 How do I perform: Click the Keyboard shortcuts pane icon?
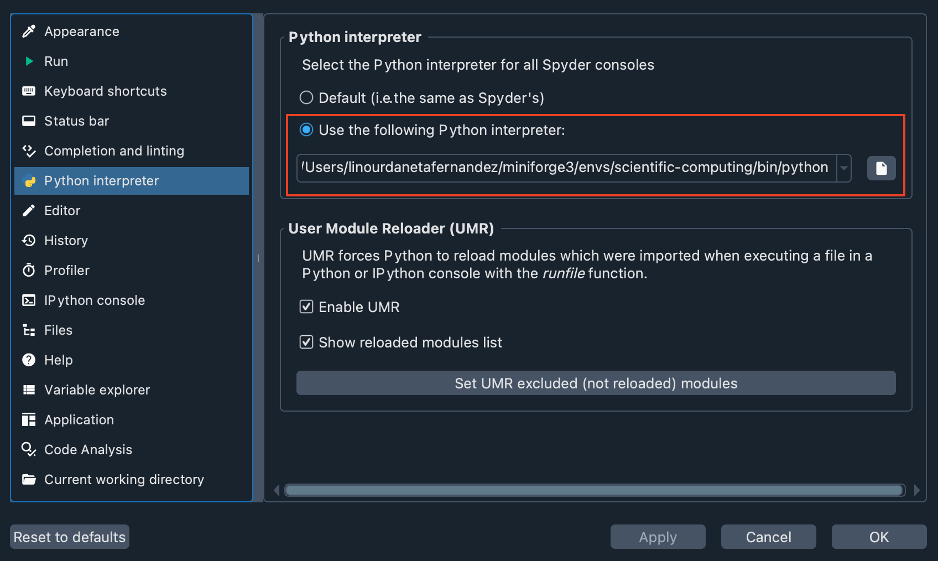point(29,91)
